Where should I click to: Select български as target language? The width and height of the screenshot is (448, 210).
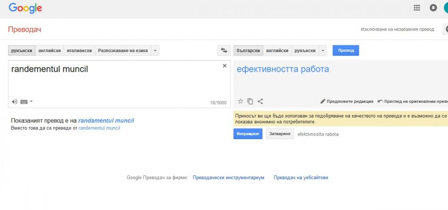248,51
